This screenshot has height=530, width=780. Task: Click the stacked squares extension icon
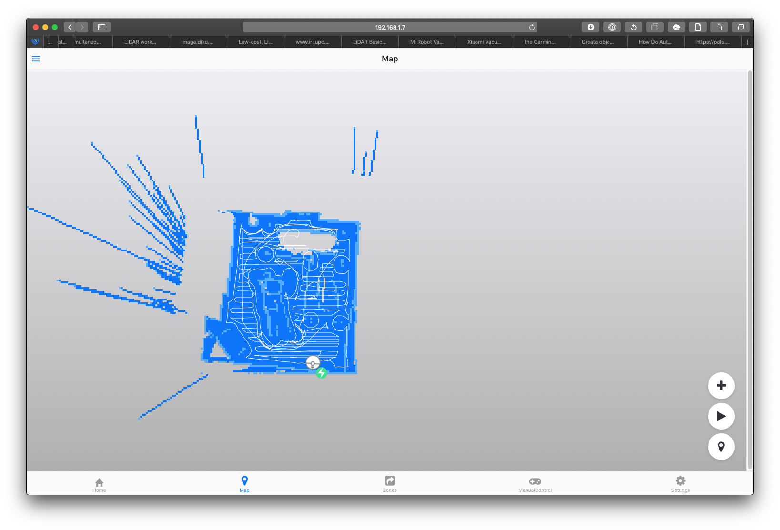(x=655, y=27)
